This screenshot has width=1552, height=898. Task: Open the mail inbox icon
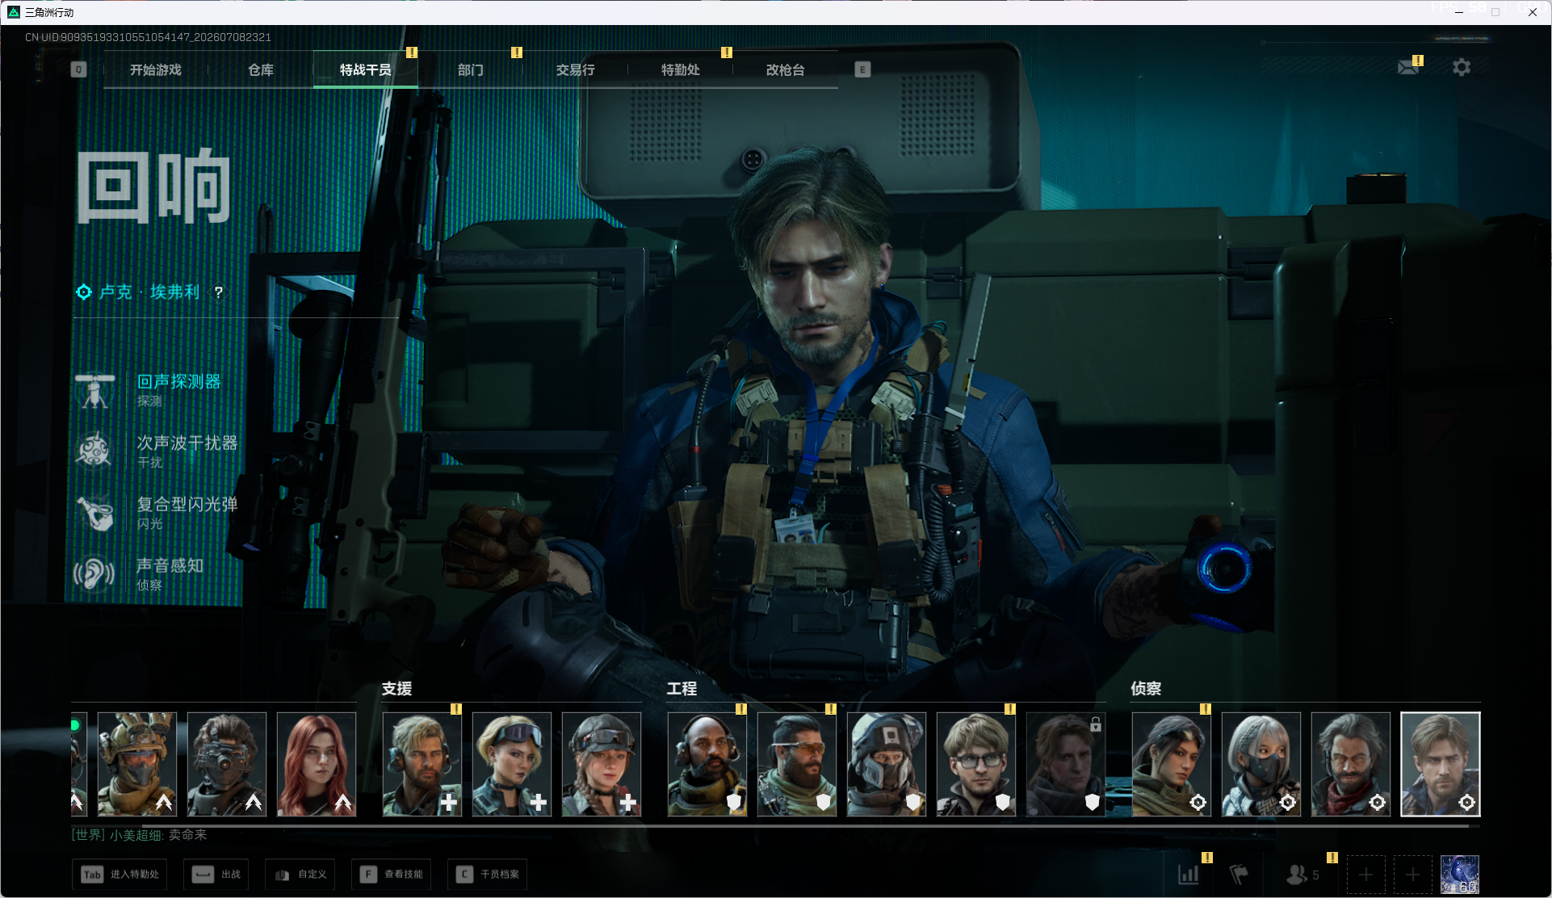[x=1409, y=67]
